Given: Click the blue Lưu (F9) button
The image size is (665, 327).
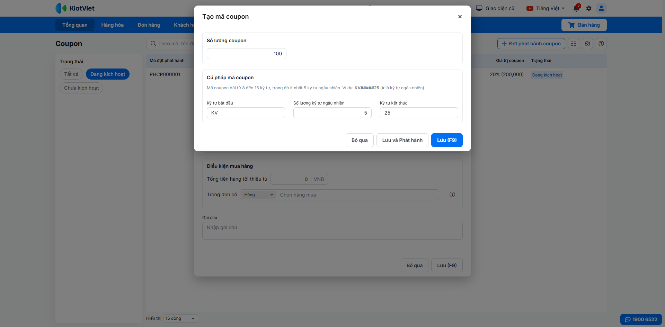Looking at the screenshot, I should 447,140.
